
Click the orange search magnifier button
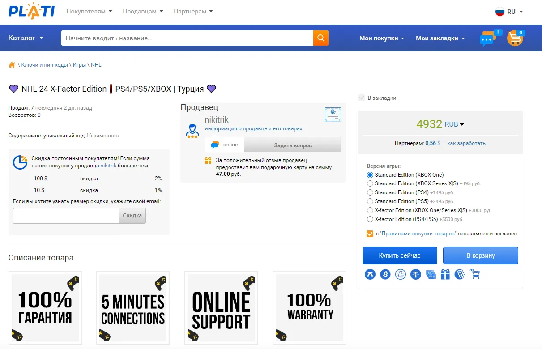pos(321,38)
